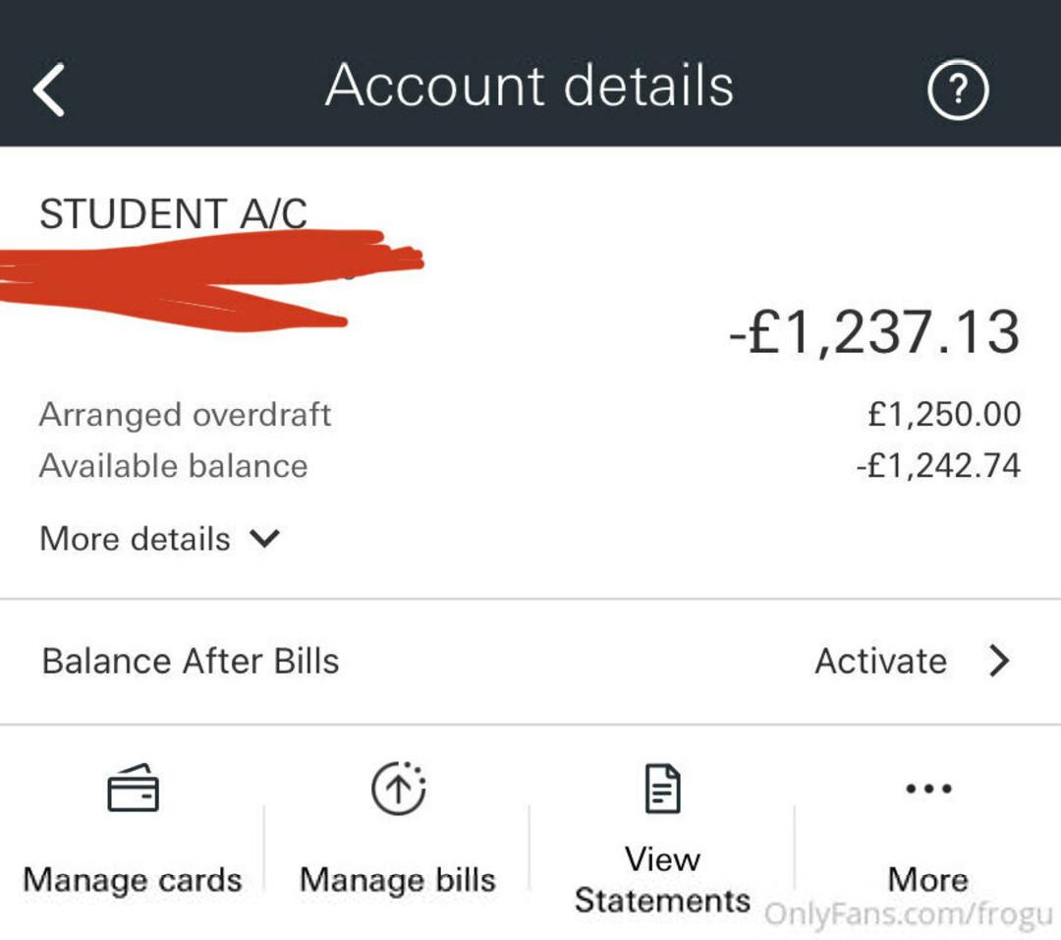Select the Manage cards label
The image size is (1061, 940).
point(133,879)
